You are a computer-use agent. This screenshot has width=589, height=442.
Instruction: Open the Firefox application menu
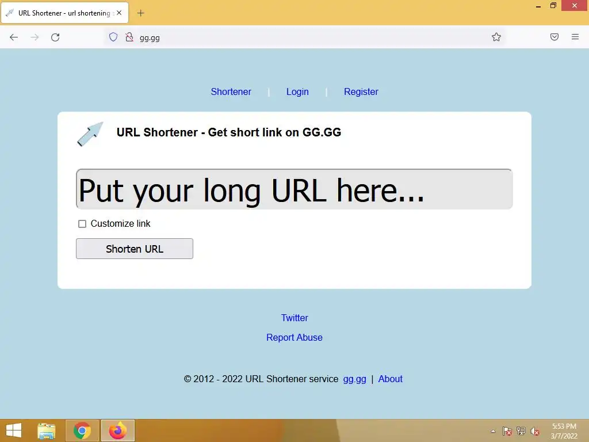click(575, 37)
